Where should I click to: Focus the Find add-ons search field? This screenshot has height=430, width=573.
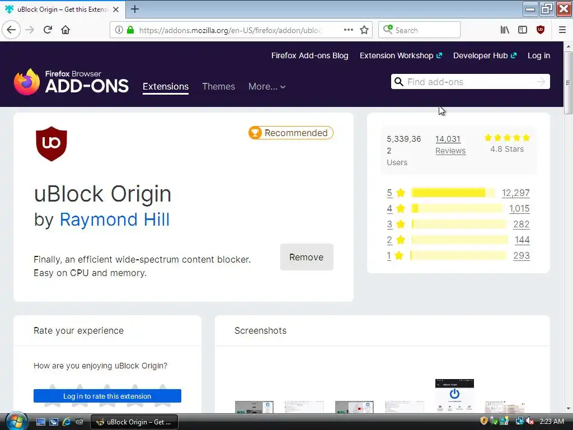click(x=469, y=82)
